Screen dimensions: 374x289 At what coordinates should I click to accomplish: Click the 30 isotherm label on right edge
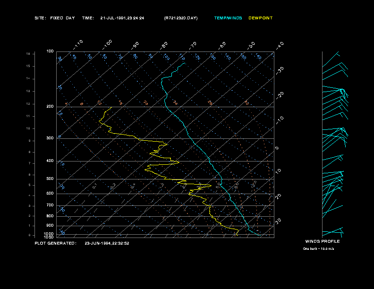click(x=278, y=221)
